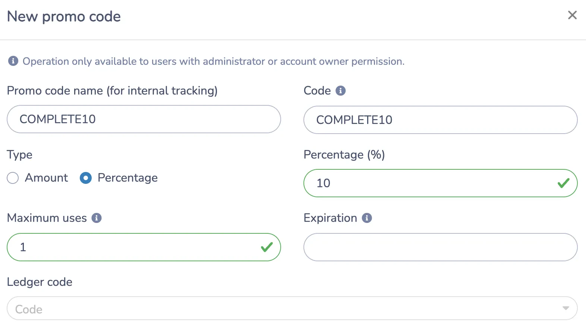Image resolution: width=586 pixels, height=332 pixels.
Task: Click the Ledger code dropdown arrow
Action: coord(565,308)
